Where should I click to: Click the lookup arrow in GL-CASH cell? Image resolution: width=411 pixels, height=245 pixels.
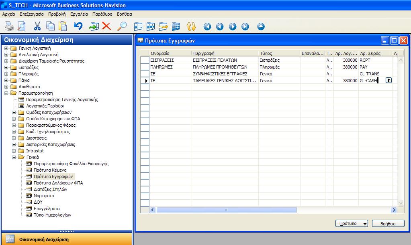click(389, 80)
